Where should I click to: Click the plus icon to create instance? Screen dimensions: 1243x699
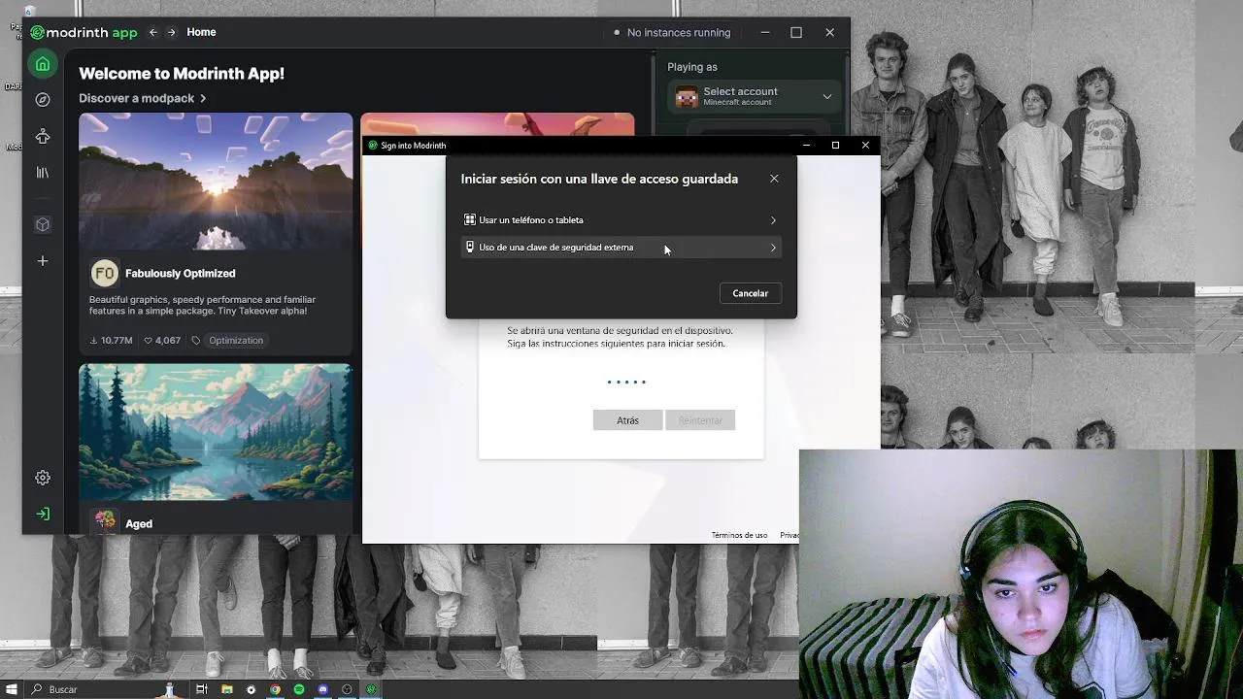43,261
